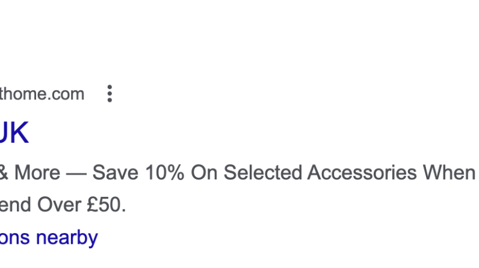This screenshot has height=268, width=479.
Task: Click the vertical ellipsis About this result icon
Action: click(x=110, y=94)
